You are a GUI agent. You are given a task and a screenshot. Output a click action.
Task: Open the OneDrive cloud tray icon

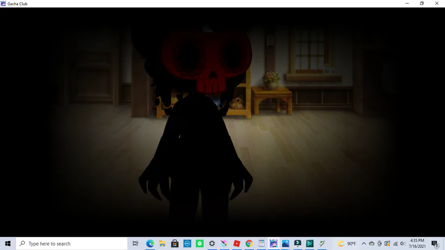click(371, 244)
